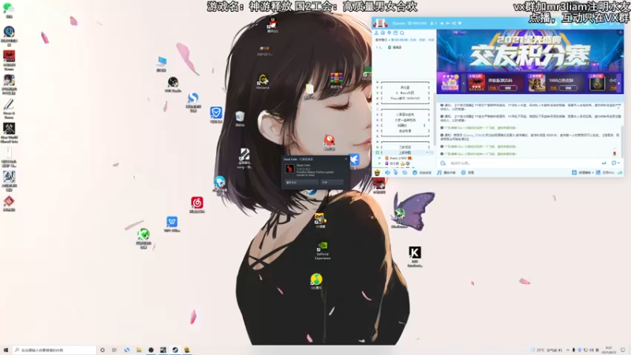Click into the YY chat message input field

[523, 163]
